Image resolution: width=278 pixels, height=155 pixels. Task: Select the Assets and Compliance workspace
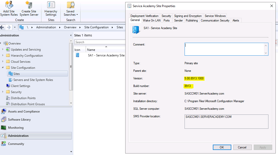coord(24,112)
